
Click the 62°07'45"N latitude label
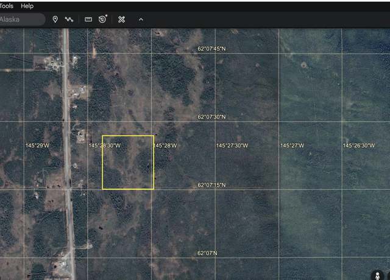point(211,49)
